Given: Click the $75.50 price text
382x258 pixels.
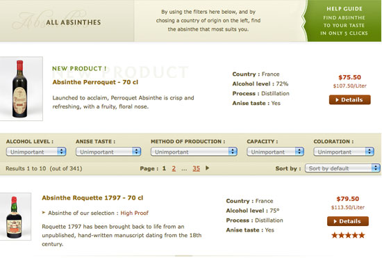Looking at the screenshot, I should point(349,77).
